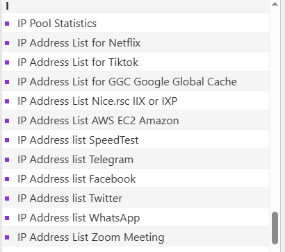Select IP Address List Nice.rsc IIX or IXP
The image size is (285, 252).
coord(97,101)
